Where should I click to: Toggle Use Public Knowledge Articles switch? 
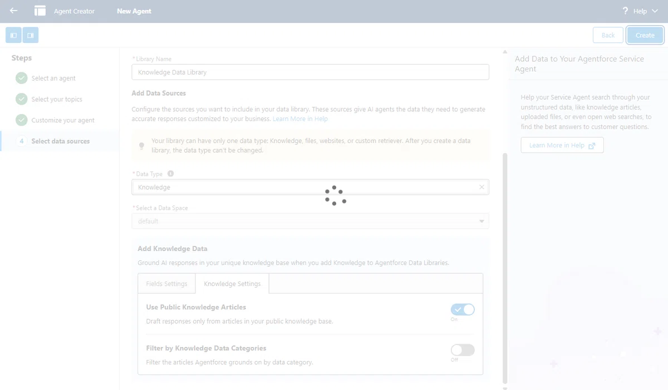pos(463,309)
